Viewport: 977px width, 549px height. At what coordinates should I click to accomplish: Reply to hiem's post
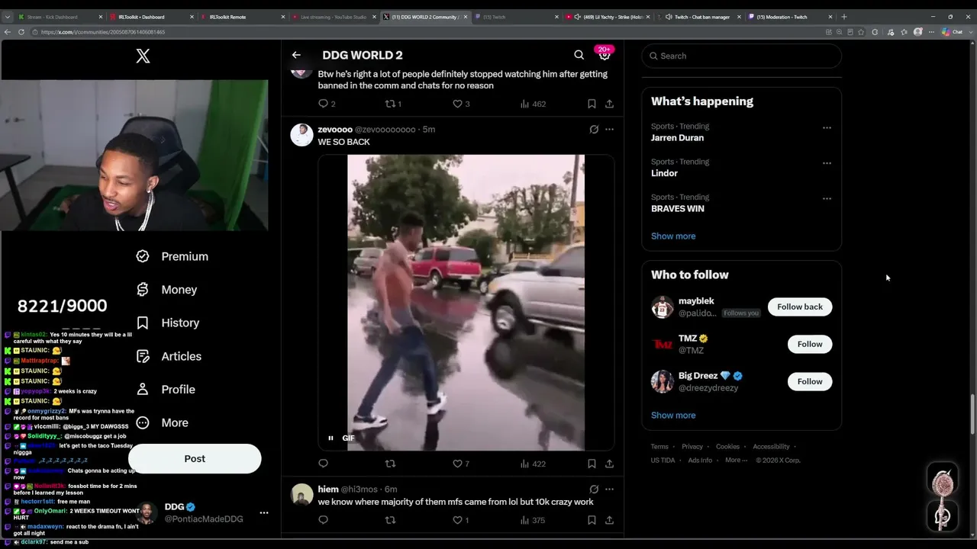pos(323,520)
